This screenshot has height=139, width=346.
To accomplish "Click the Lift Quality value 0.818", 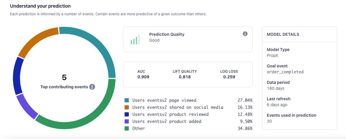I will pyautogui.click(x=185, y=77).
